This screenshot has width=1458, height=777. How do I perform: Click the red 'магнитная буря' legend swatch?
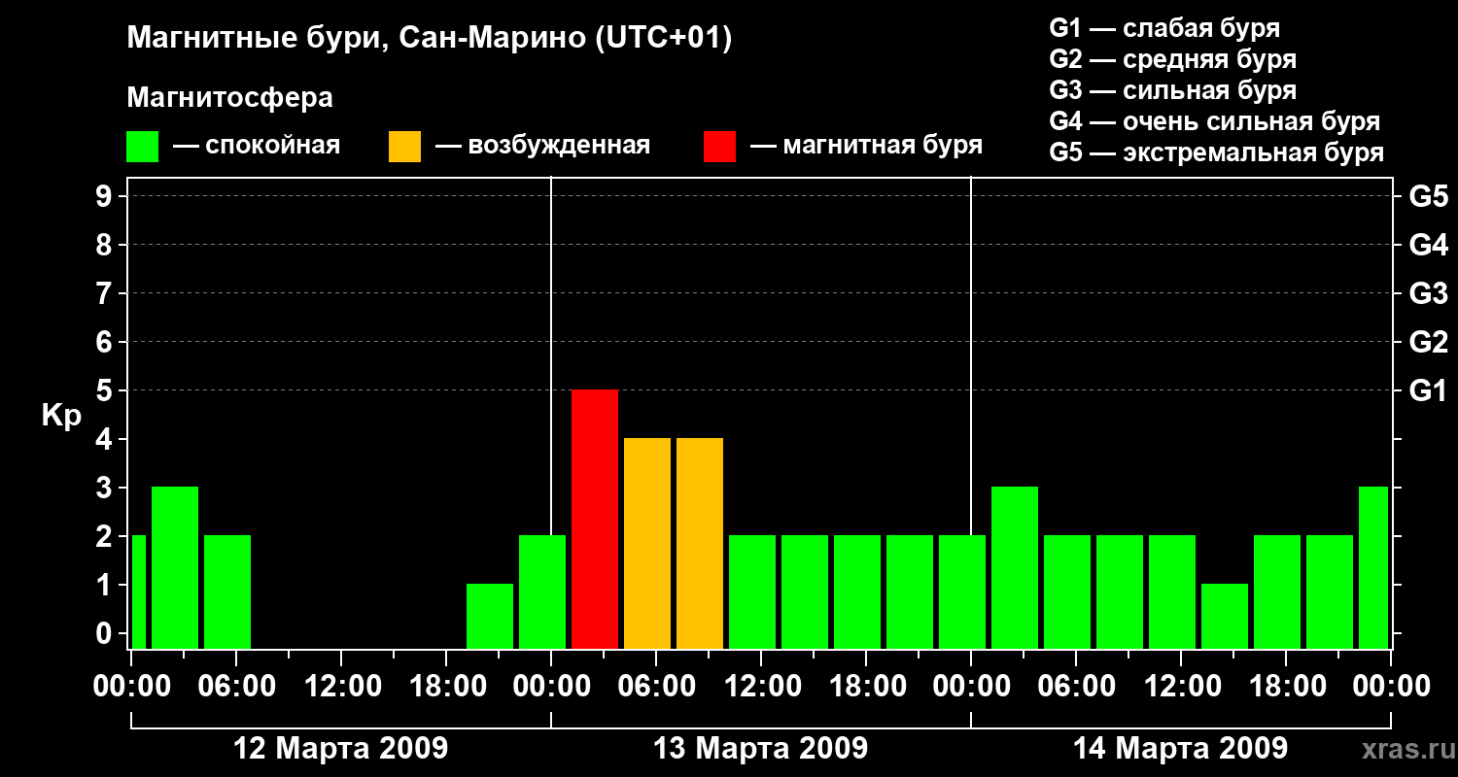[x=720, y=147]
